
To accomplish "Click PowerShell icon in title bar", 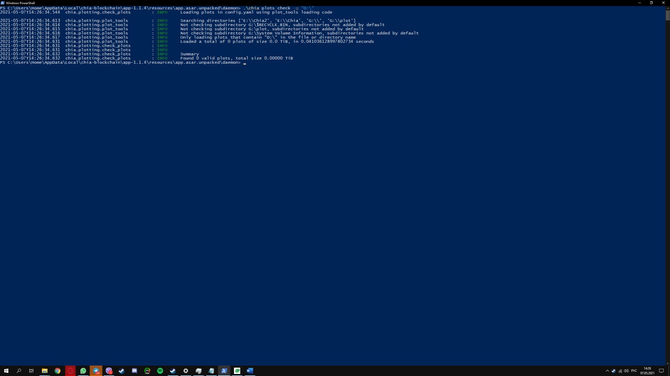I will pos(3,3).
